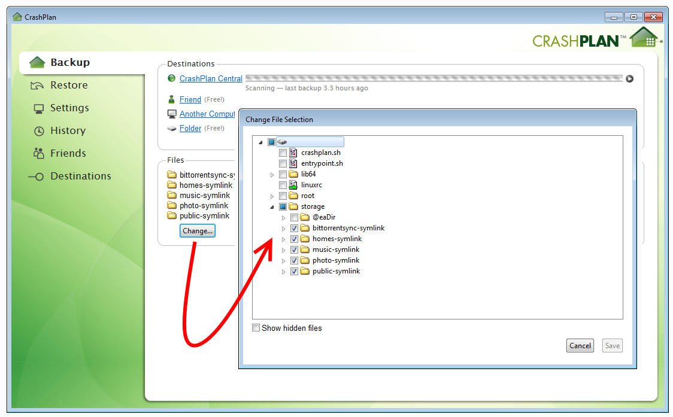673x417 pixels.
Task: Toggle the storage folder checkbox
Action: click(283, 206)
